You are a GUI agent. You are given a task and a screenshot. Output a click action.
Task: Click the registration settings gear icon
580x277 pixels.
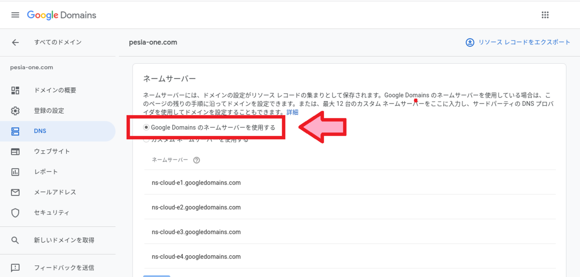point(15,111)
